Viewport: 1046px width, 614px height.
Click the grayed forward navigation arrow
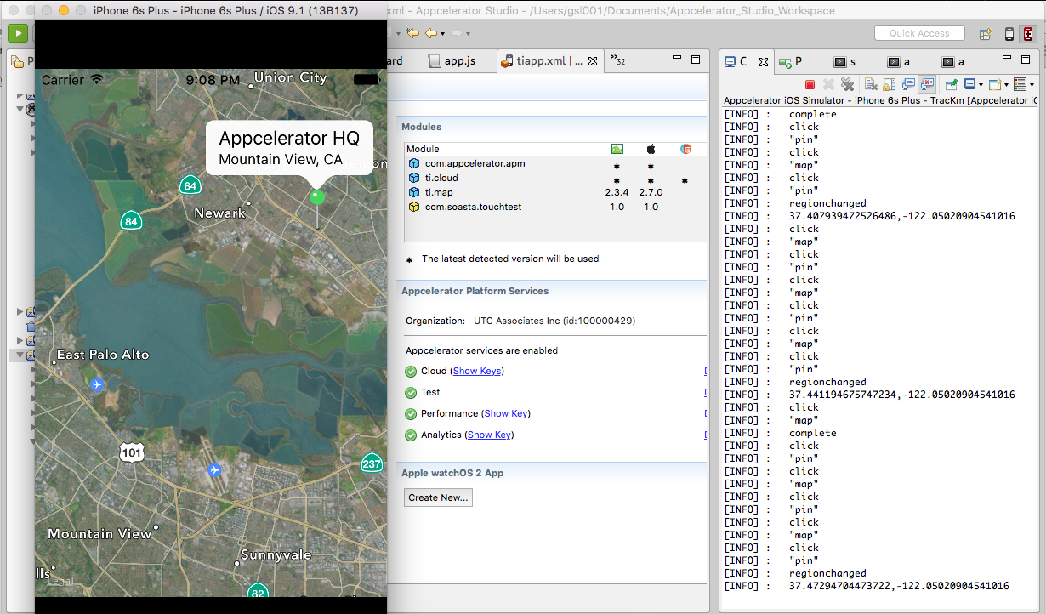click(x=457, y=33)
